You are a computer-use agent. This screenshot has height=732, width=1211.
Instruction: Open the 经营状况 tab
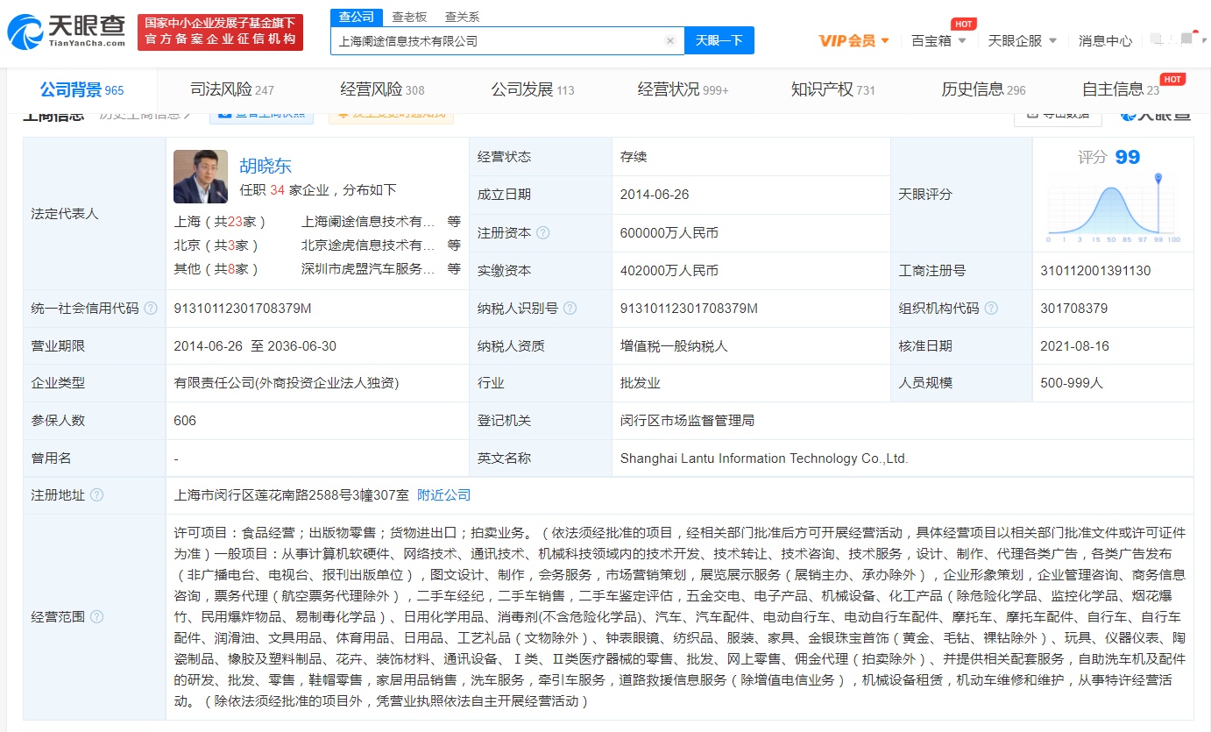pyautogui.click(x=683, y=89)
